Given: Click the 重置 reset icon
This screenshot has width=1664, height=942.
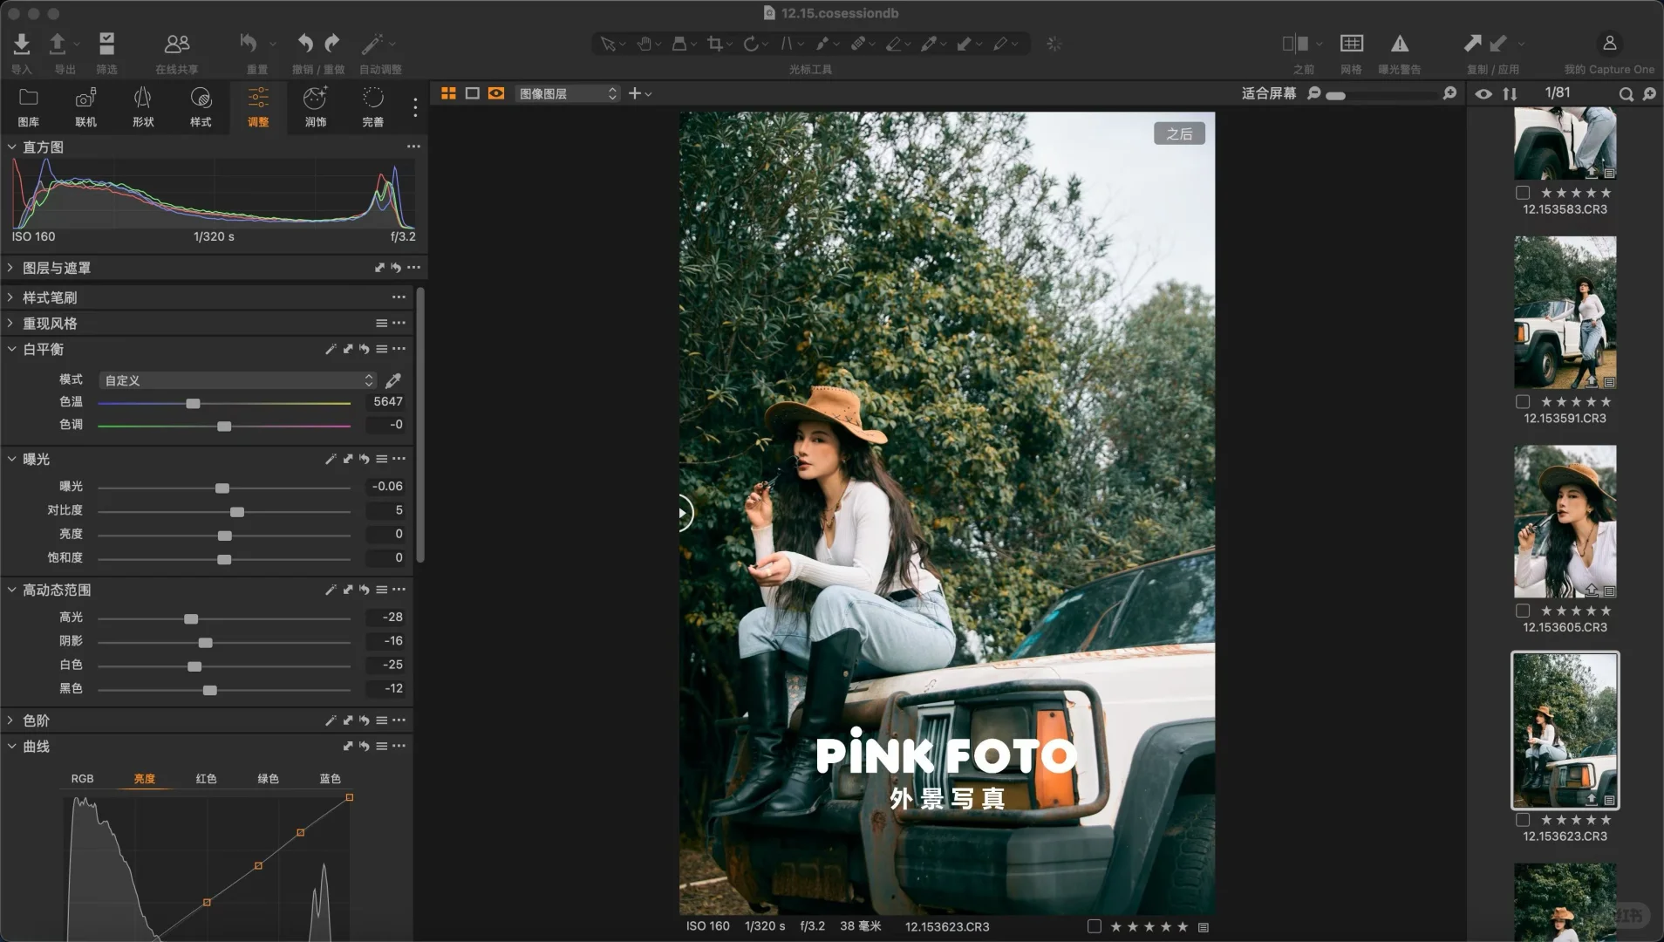Looking at the screenshot, I should 249,43.
